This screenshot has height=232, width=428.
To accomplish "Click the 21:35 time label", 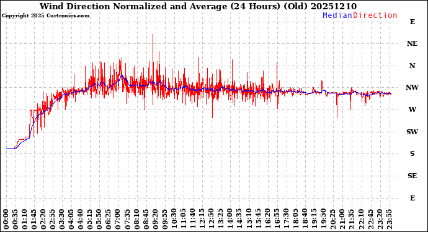I will (x=351, y=219).
